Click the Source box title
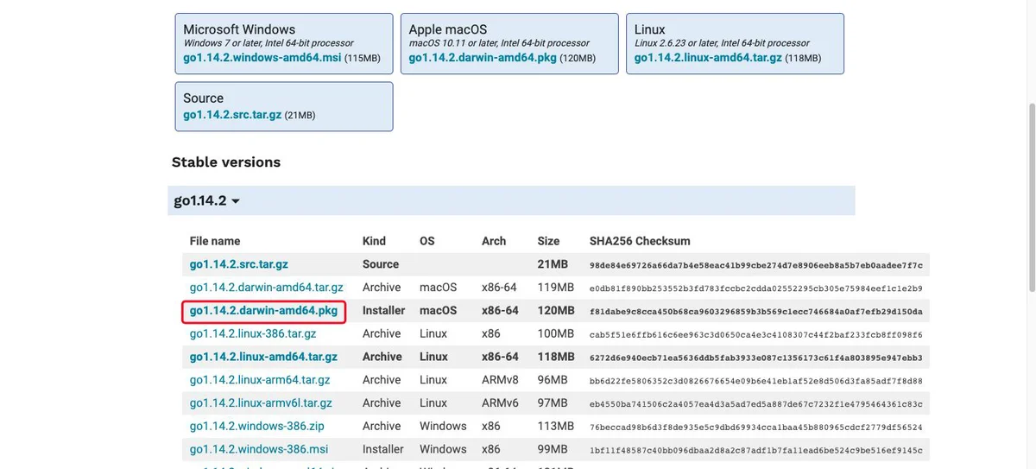1036x469 pixels. coord(204,98)
